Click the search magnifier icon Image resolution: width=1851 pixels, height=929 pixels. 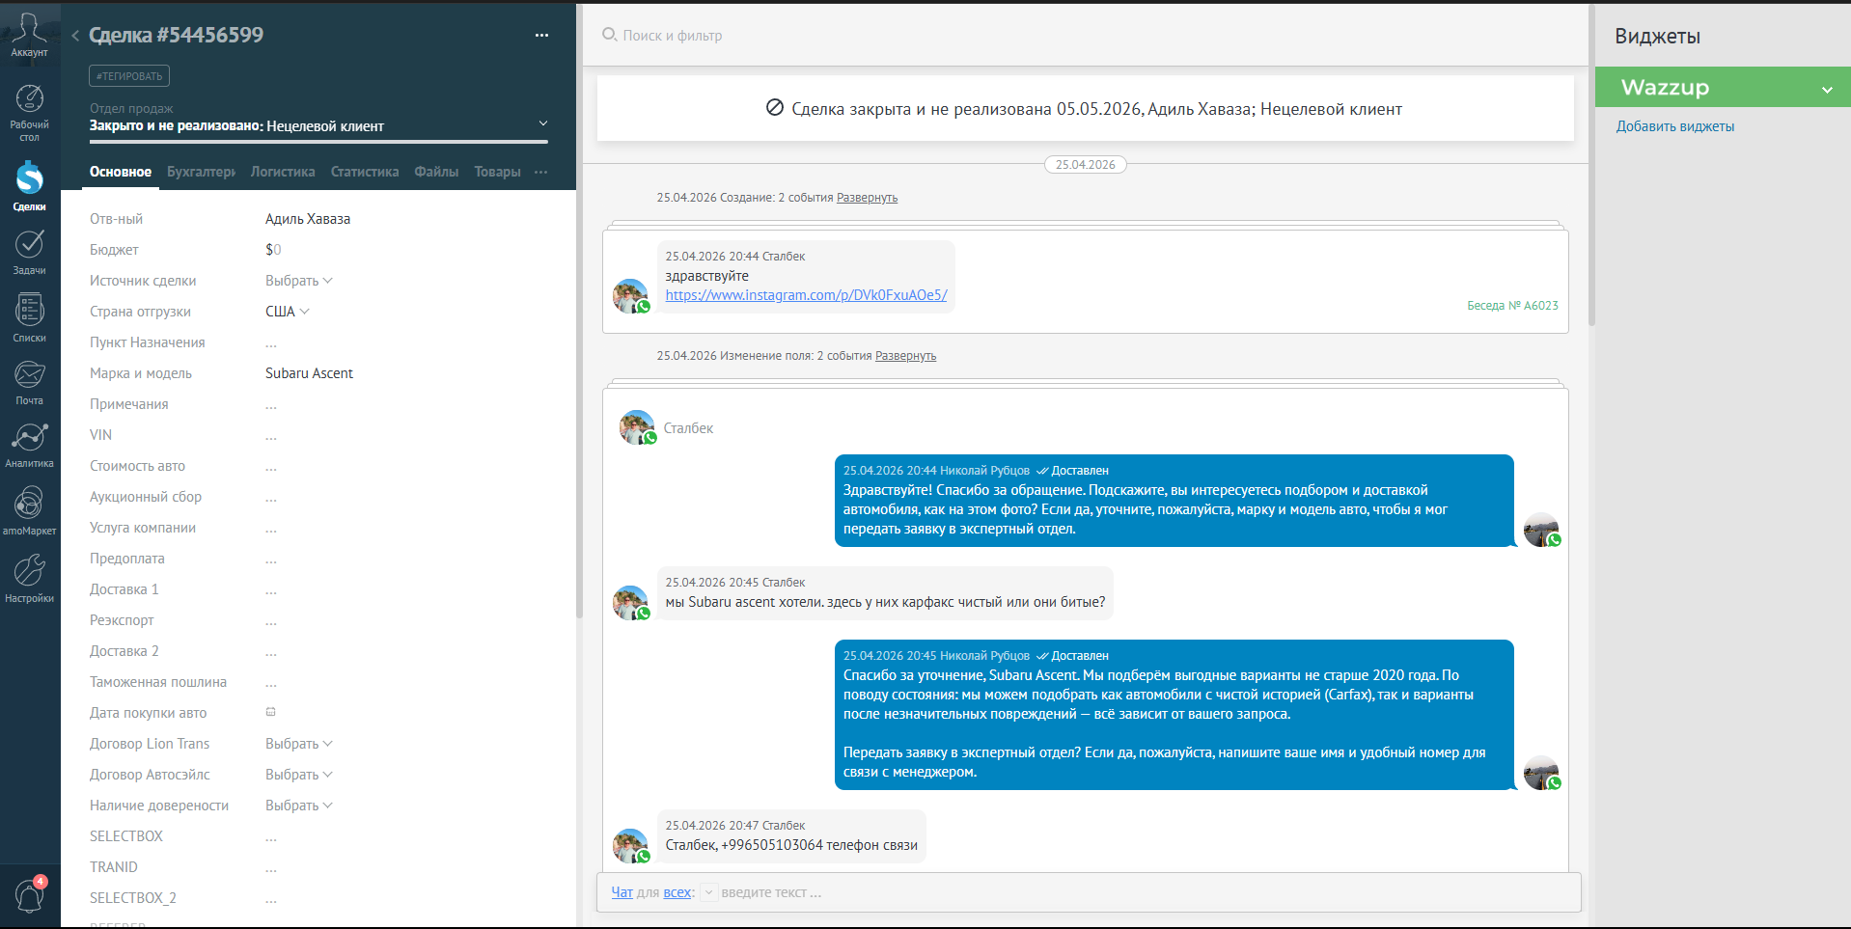click(x=609, y=35)
